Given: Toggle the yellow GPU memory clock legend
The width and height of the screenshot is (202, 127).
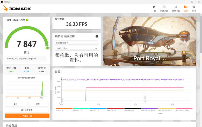Looking at the screenshot, I should click(x=167, y=111).
